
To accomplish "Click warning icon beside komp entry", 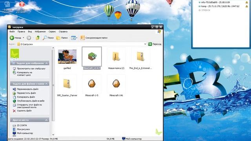I will (247, 6).
